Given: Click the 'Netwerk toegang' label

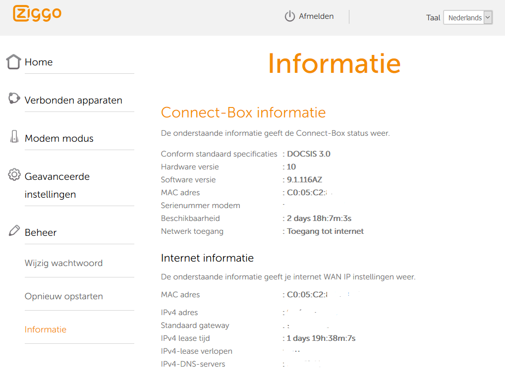Looking at the screenshot, I should (x=192, y=231).
